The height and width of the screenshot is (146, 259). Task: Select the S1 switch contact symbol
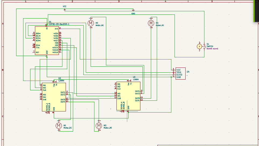[204, 47]
